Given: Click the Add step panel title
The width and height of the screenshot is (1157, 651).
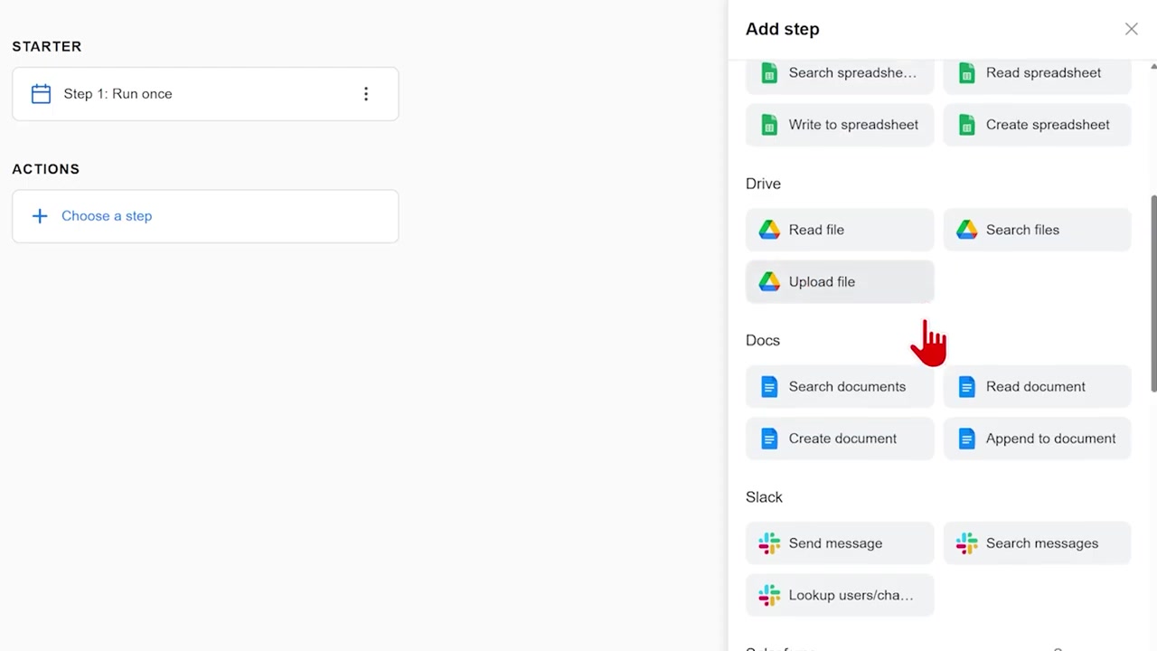Looking at the screenshot, I should click(783, 29).
